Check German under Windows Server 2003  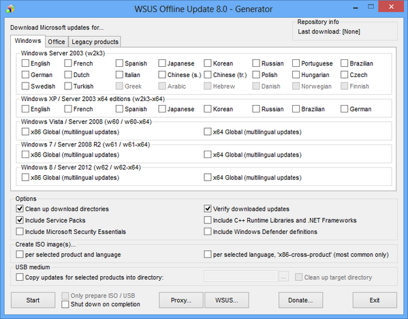pyautogui.click(x=25, y=75)
